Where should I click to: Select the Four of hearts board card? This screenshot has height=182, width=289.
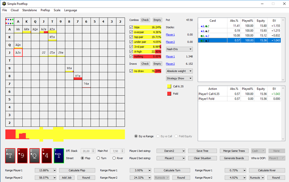(47, 156)
